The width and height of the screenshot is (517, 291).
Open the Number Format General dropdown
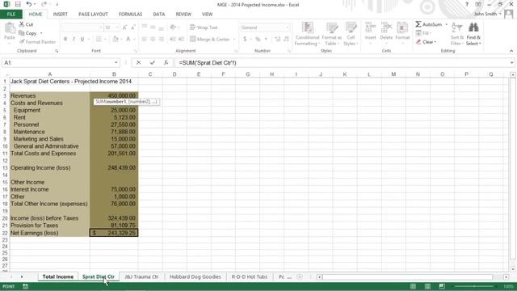[x=288, y=27]
